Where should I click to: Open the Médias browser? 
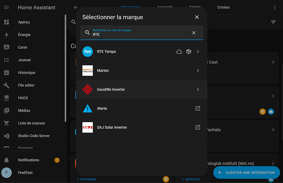tap(33, 110)
